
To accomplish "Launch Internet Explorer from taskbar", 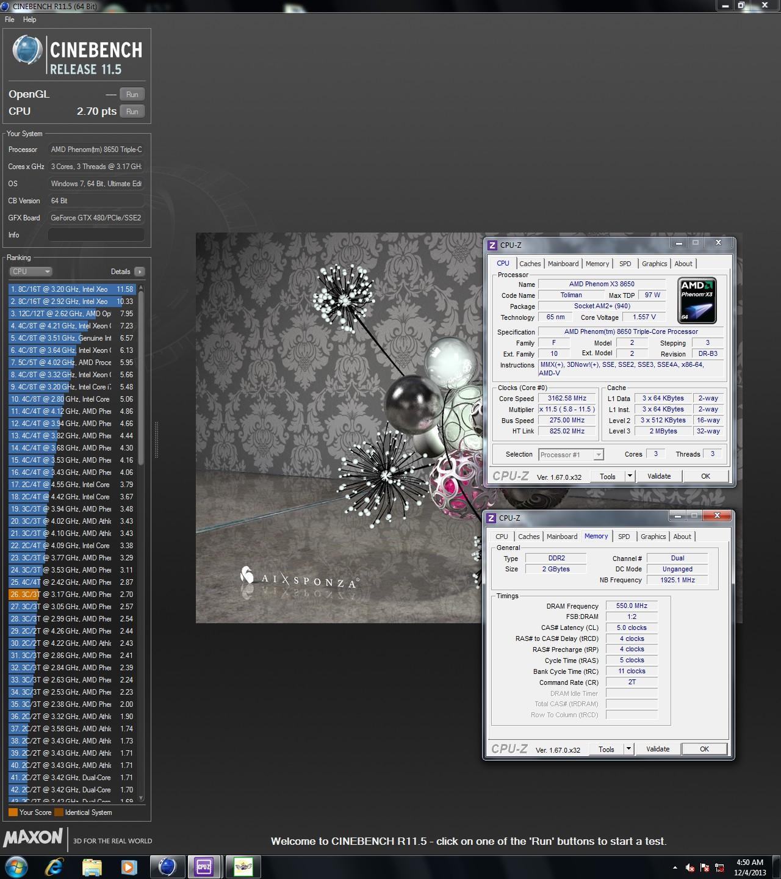I will point(54,867).
